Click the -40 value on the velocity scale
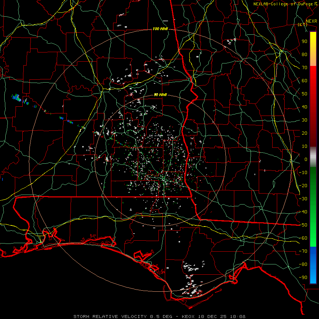 [303, 212]
